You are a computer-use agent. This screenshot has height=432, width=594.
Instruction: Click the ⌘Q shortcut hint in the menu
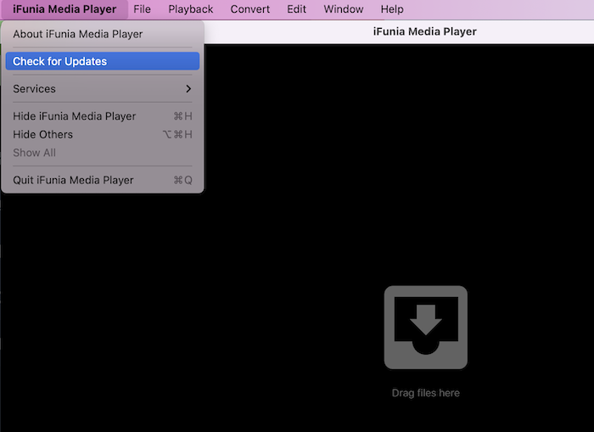click(x=182, y=180)
